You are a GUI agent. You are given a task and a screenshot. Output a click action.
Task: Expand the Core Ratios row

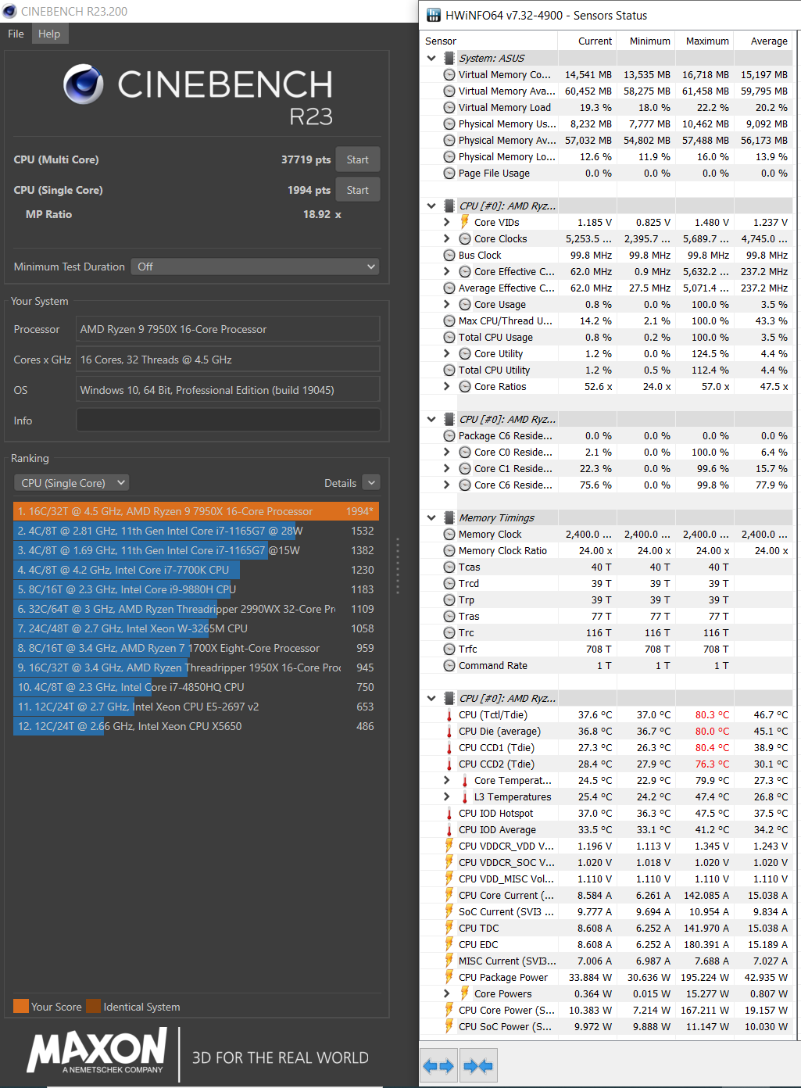pyautogui.click(x=447, y=386)
